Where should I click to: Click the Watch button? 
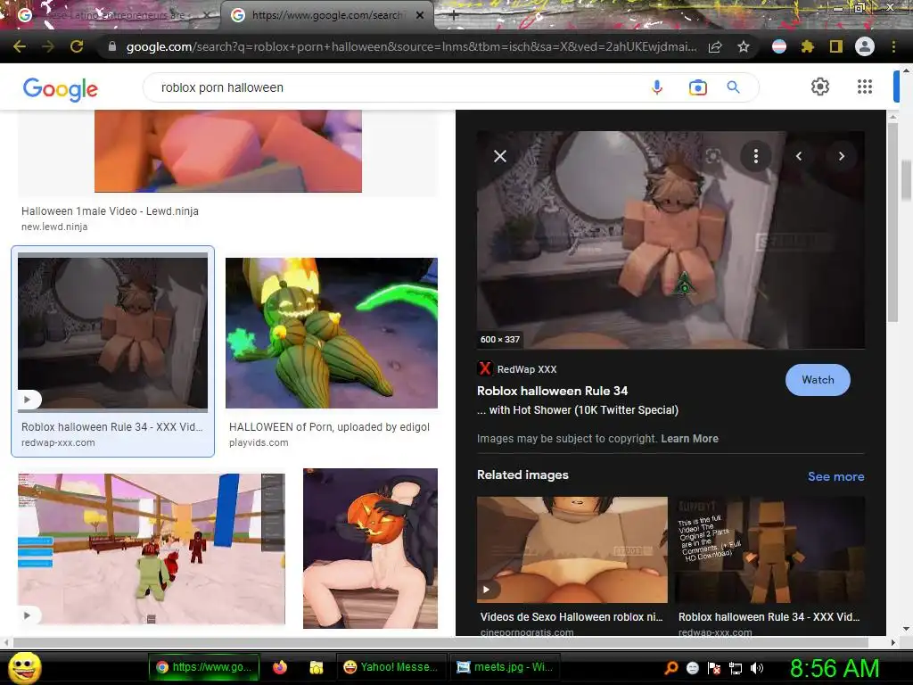(818, 380)
